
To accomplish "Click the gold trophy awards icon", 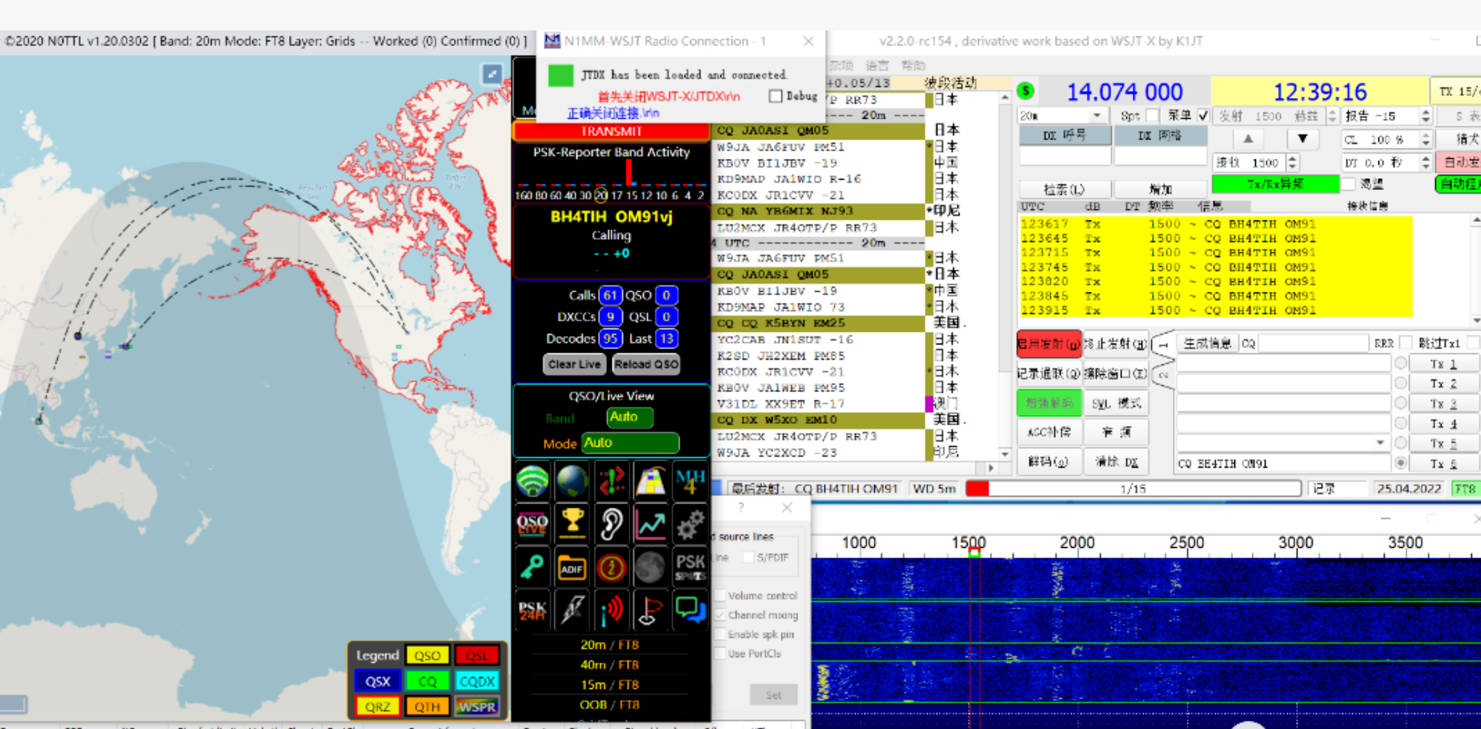I will pyautogui.click(x=572, y=523).
